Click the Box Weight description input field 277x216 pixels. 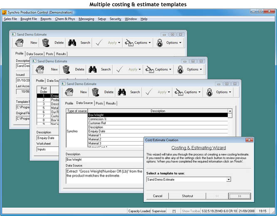click(x=104, y=160)
